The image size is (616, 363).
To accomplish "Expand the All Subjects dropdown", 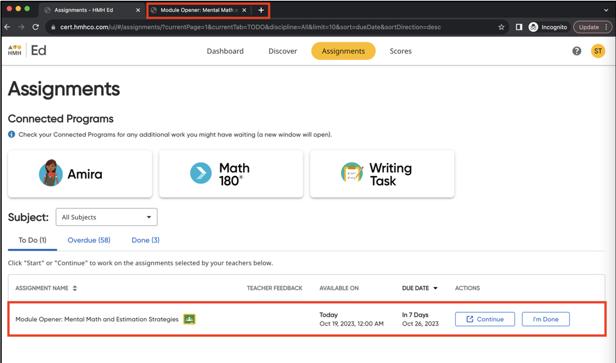I will click(x=106, y=217).
